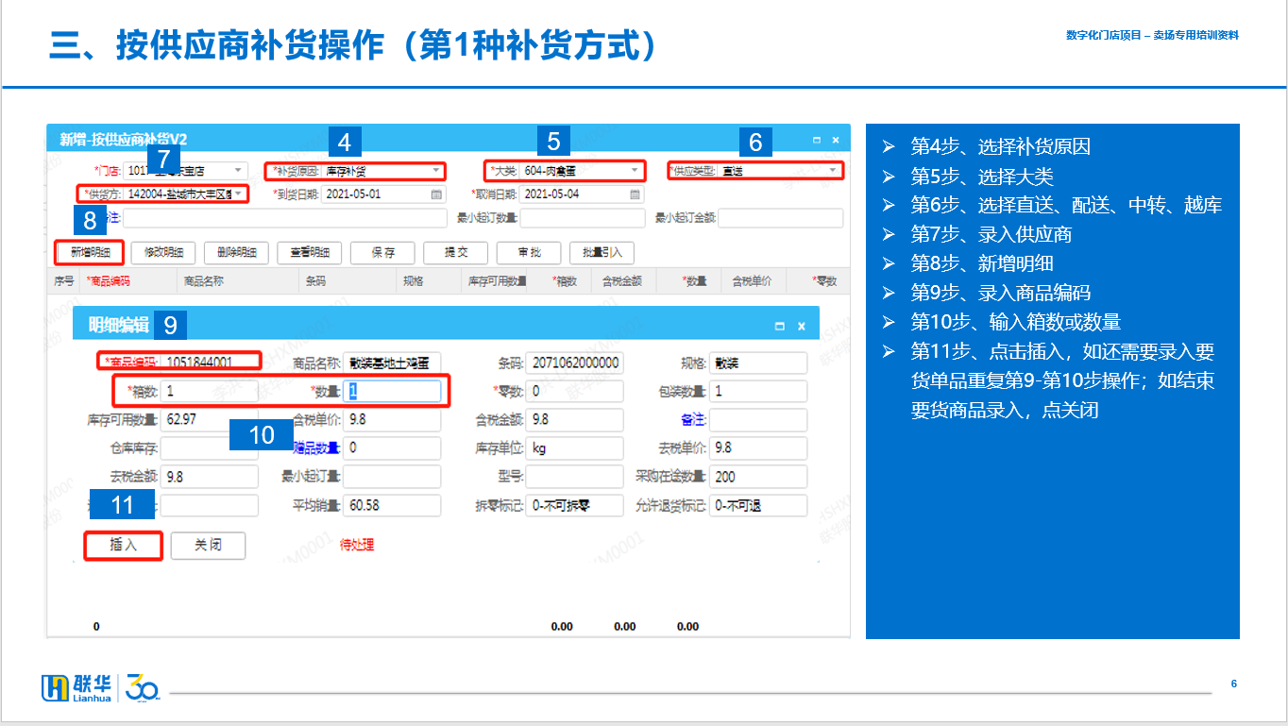
Task: Expand the 补货原因 dropdown
Action: (x=436, y=171)
